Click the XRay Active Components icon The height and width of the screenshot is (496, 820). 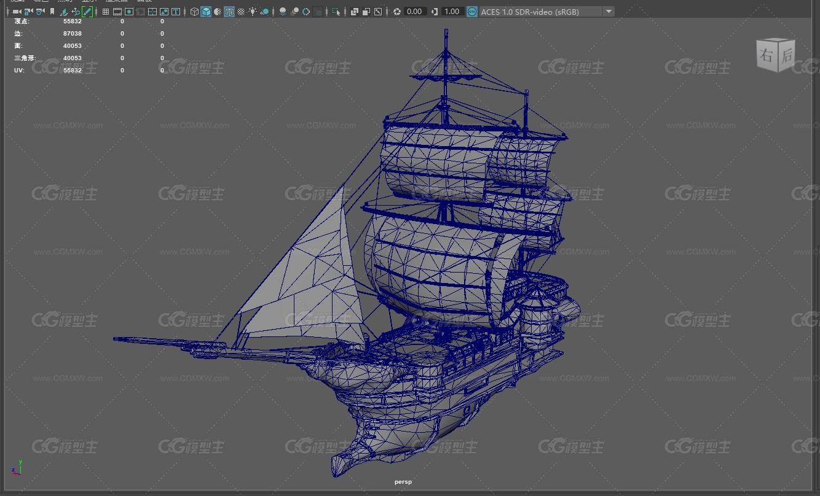[x=366, y=11]
